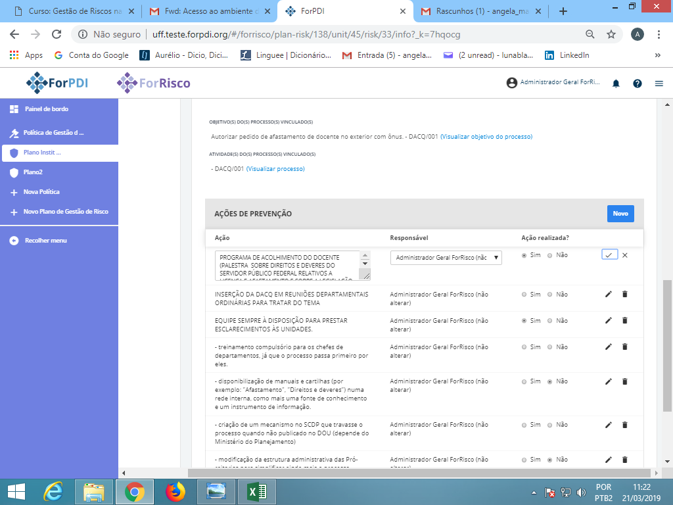
Task: Delete the criação de um mecanismo action
Action: [625, 425]
